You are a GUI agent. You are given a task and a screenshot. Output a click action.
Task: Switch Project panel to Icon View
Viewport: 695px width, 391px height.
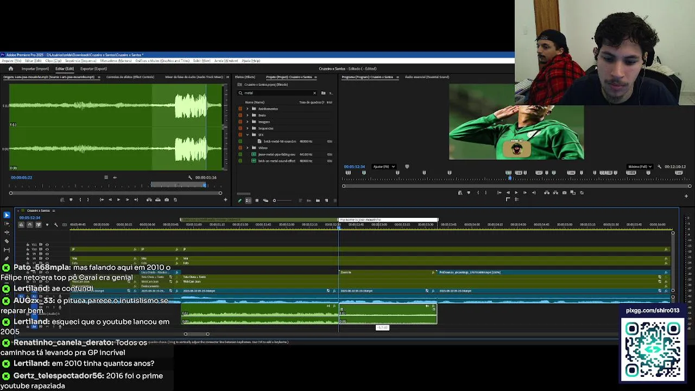(x=257, y=200)
